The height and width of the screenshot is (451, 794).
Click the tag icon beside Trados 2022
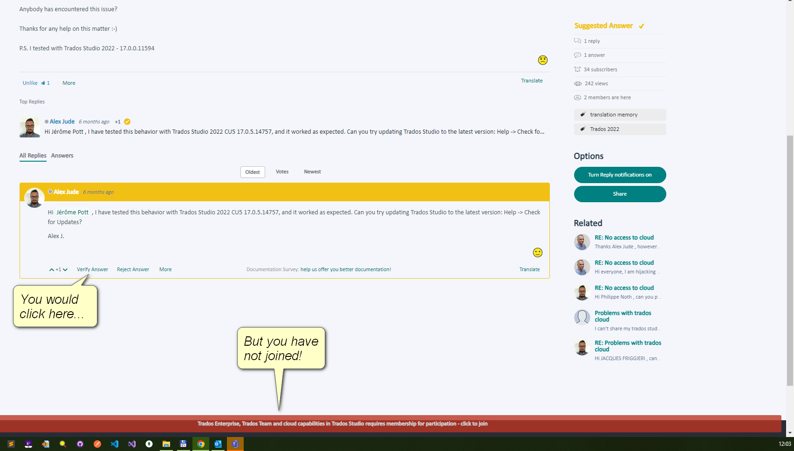582,129
